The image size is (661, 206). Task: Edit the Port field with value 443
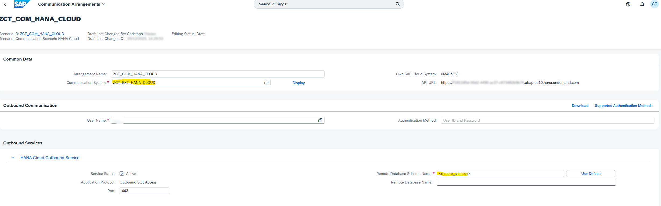pos(144,191)
